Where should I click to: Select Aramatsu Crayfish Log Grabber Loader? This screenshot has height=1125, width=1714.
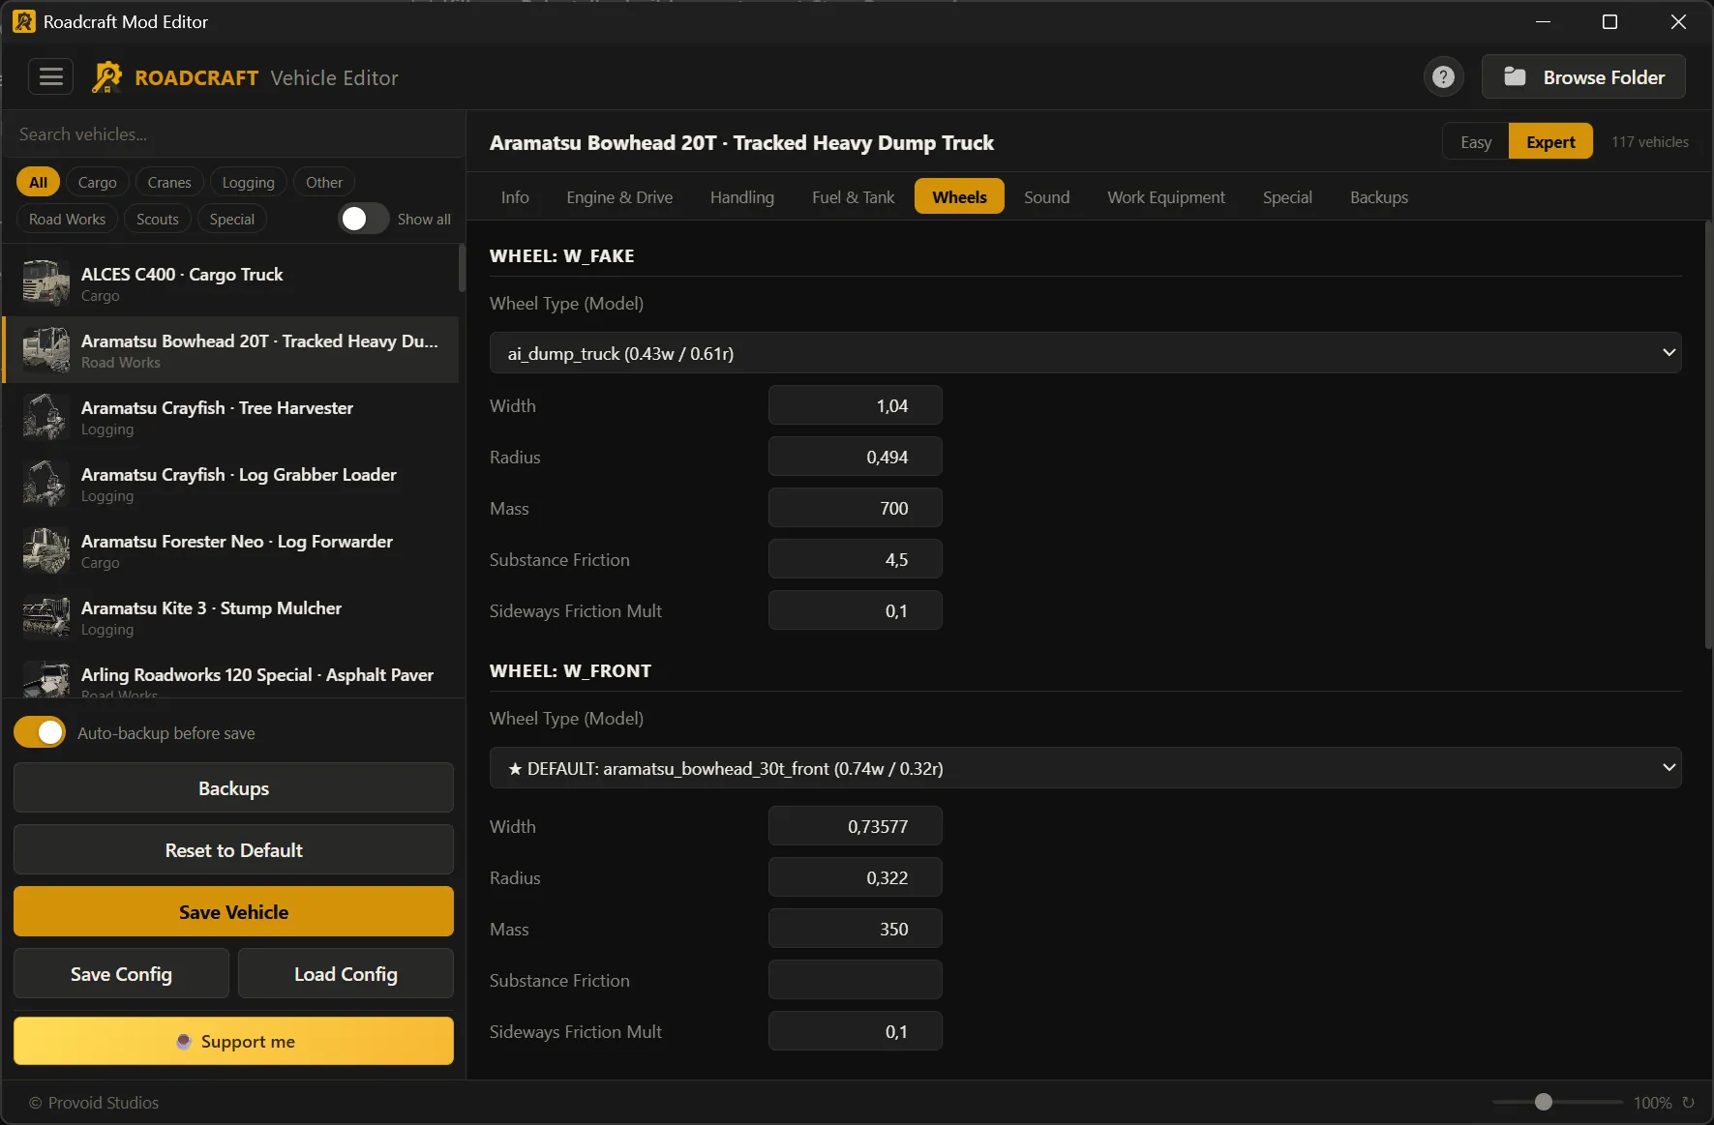pos(231,484)
